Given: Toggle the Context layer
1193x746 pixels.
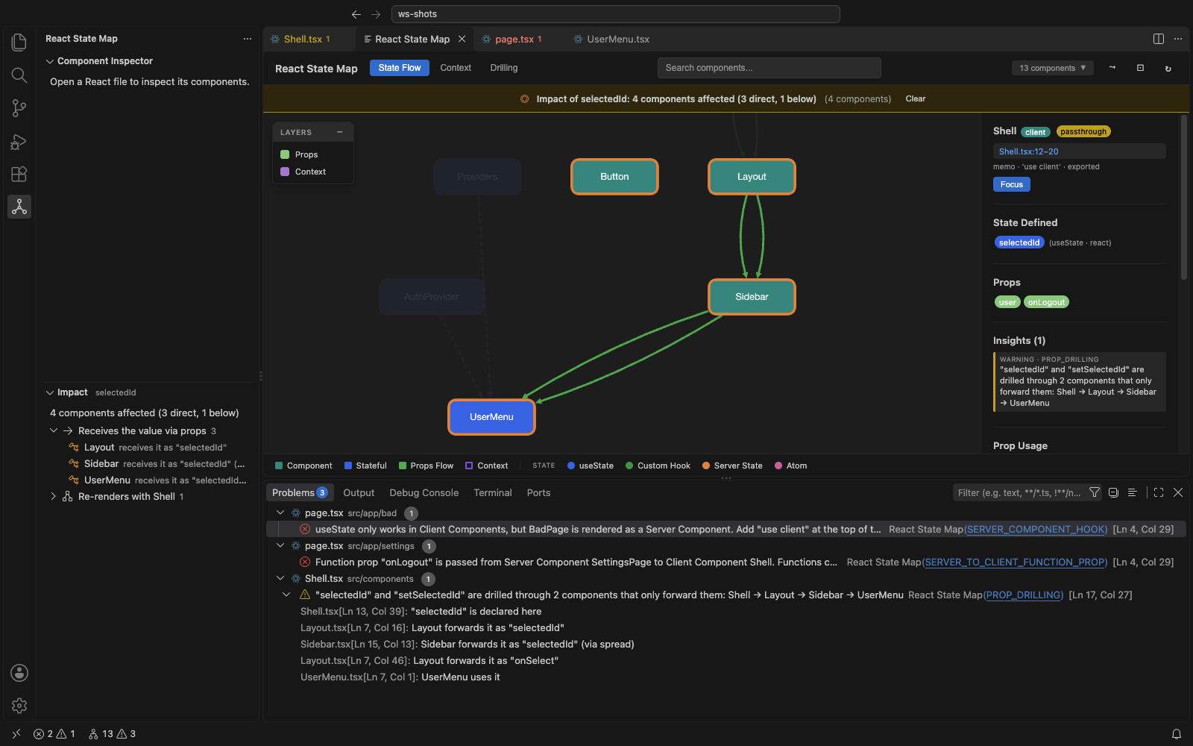Looking at the screenshot, I should 303,172.
